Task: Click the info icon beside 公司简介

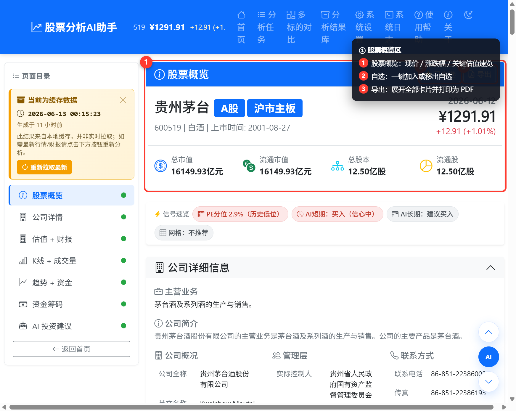Action: pyautogui.click(x=158, y=323)
